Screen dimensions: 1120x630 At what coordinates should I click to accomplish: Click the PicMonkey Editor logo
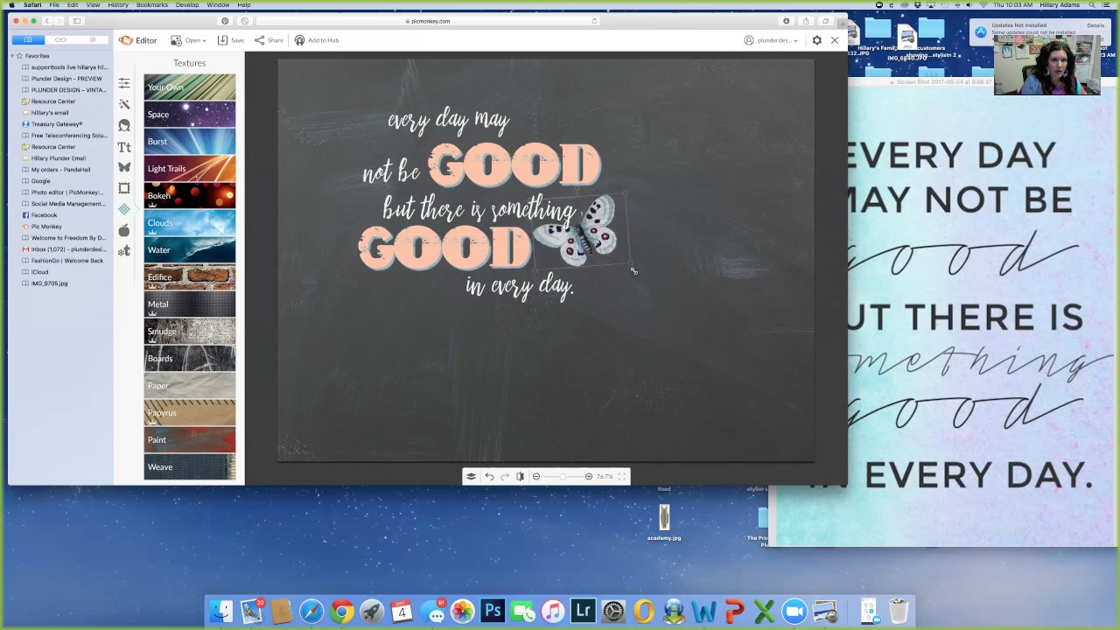coord(138,40)
